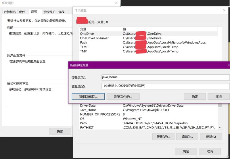Focus the 变量值 input field
Viewport: 230px width, 159px height.
(x=166, y=86)
